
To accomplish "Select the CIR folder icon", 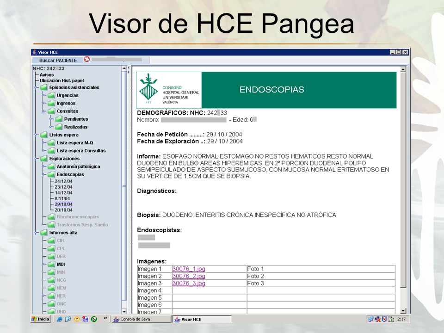I will point(51,240).
